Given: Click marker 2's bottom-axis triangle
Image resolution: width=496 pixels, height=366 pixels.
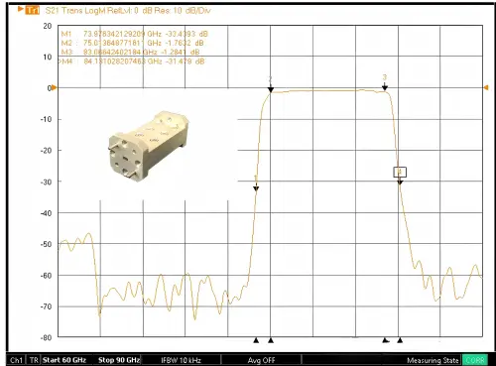Looking at the screenshot, I should point(271,340).
